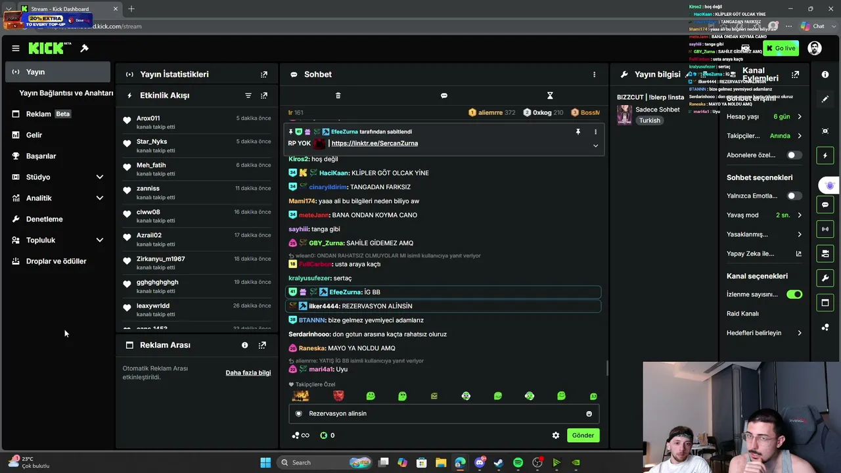Open the Yavaş mod setting
This screenshot has width=841, height=473.
[764, 215]
